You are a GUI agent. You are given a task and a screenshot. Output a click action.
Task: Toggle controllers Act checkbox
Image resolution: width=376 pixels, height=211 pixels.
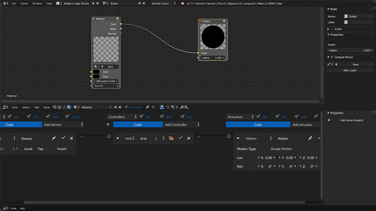162,116
